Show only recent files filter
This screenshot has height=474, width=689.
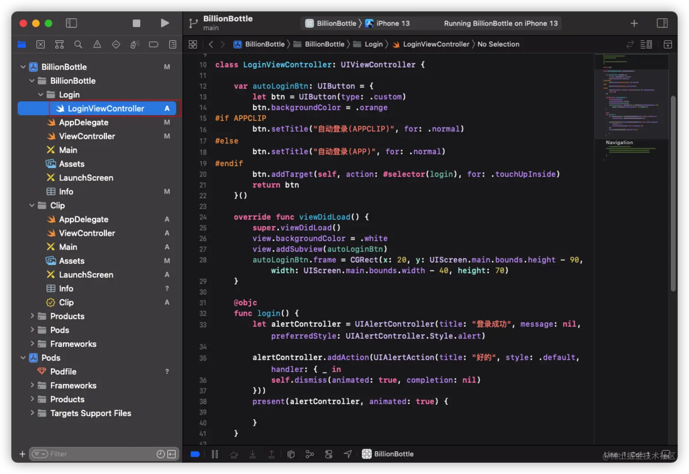point(160,454)
